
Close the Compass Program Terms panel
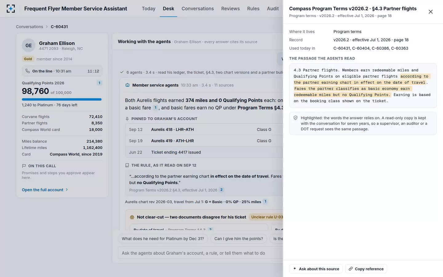point(431,12)
